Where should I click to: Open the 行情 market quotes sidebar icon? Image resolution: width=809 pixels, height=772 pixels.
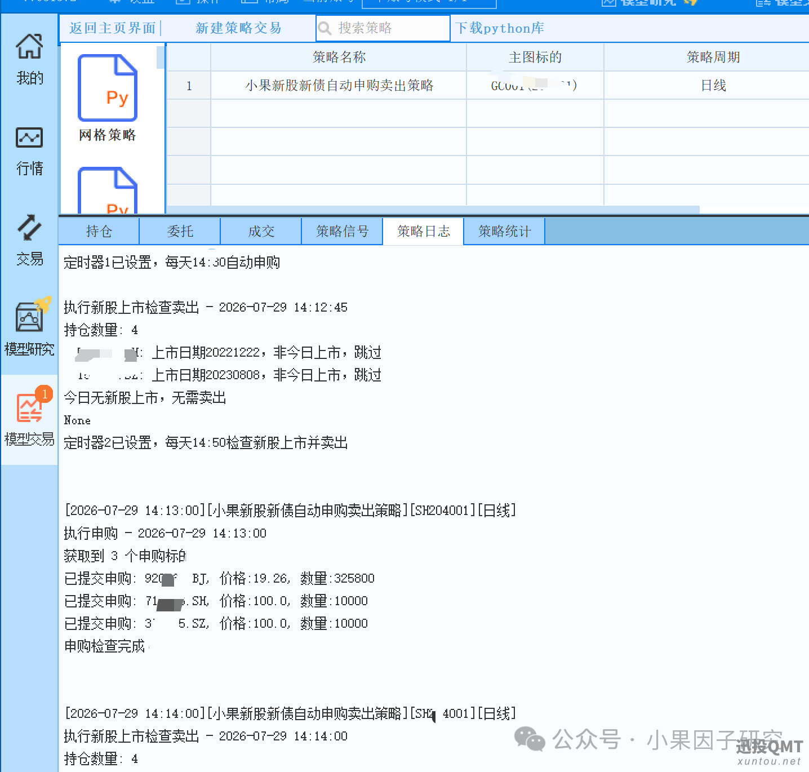(x=29, y=151)
